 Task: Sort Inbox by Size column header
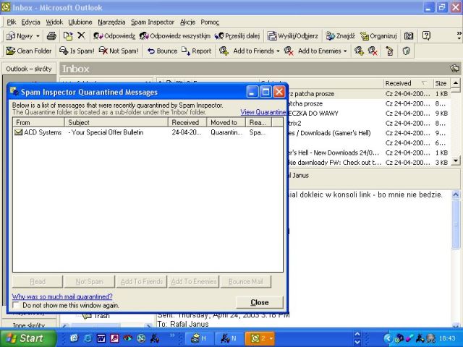point(441,84)
